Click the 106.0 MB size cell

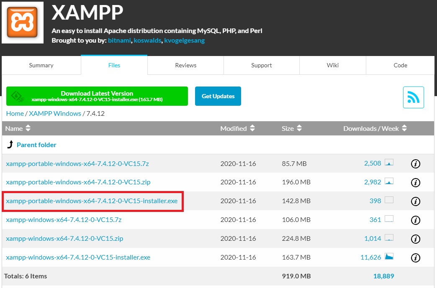tap(296, 220)
